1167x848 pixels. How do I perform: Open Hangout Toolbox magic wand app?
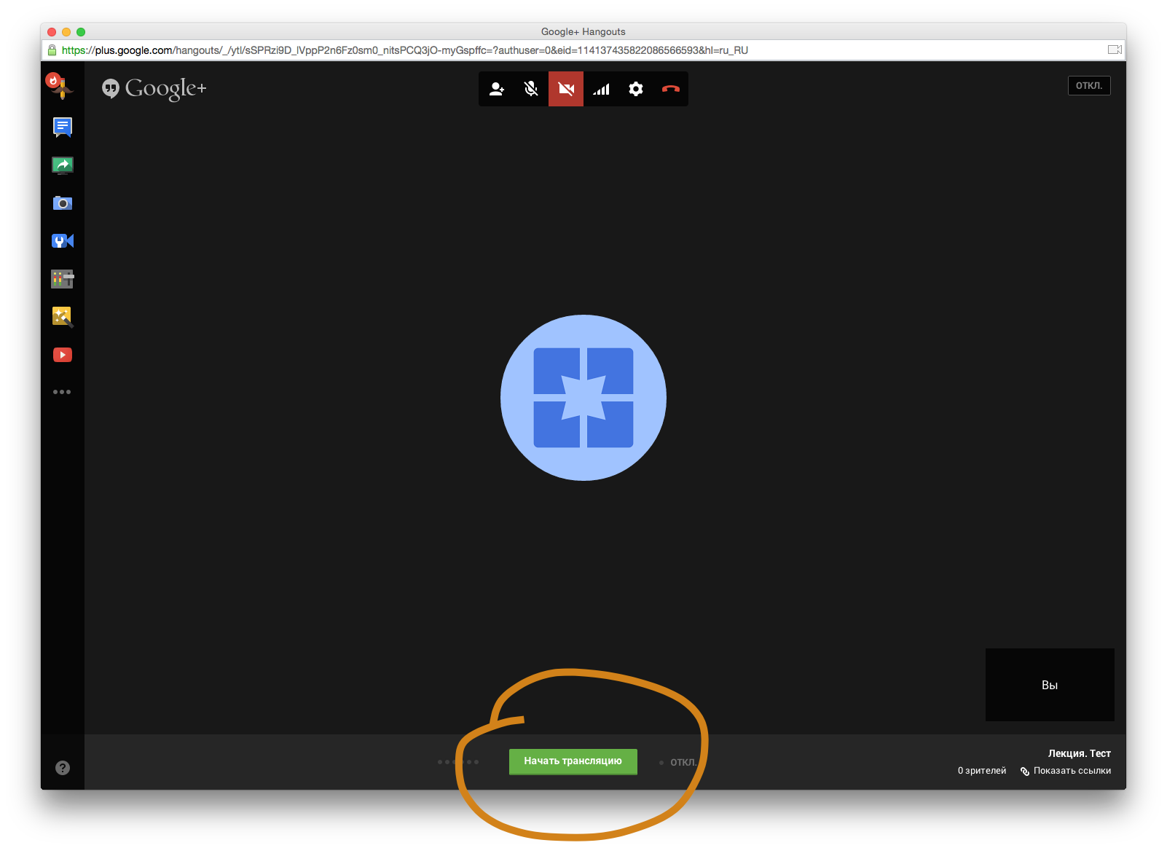63,317
